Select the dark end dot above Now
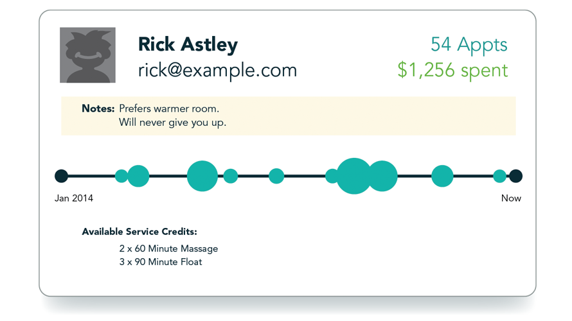The height and width of the screenshot is (321, 572). [x=515, y=176]
